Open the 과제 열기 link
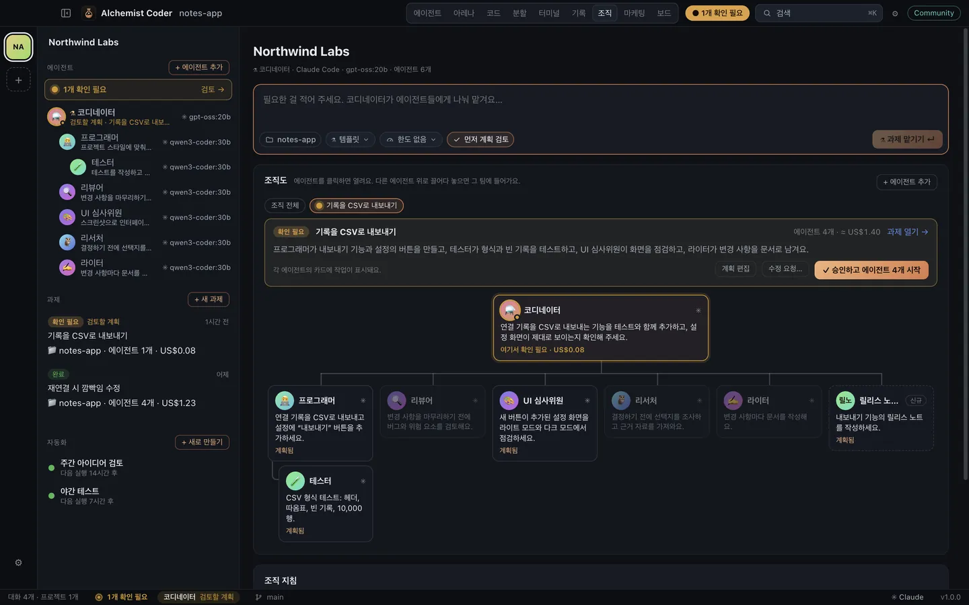This screenshot has width=969, height=605. [x=908, y=232]
